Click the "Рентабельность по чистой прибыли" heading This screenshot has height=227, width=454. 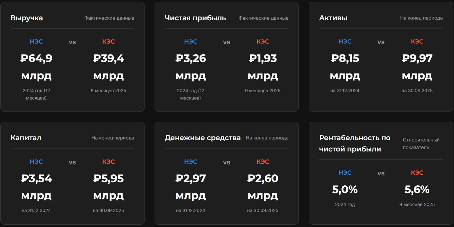pyautogui.click(x=355, y=143)
